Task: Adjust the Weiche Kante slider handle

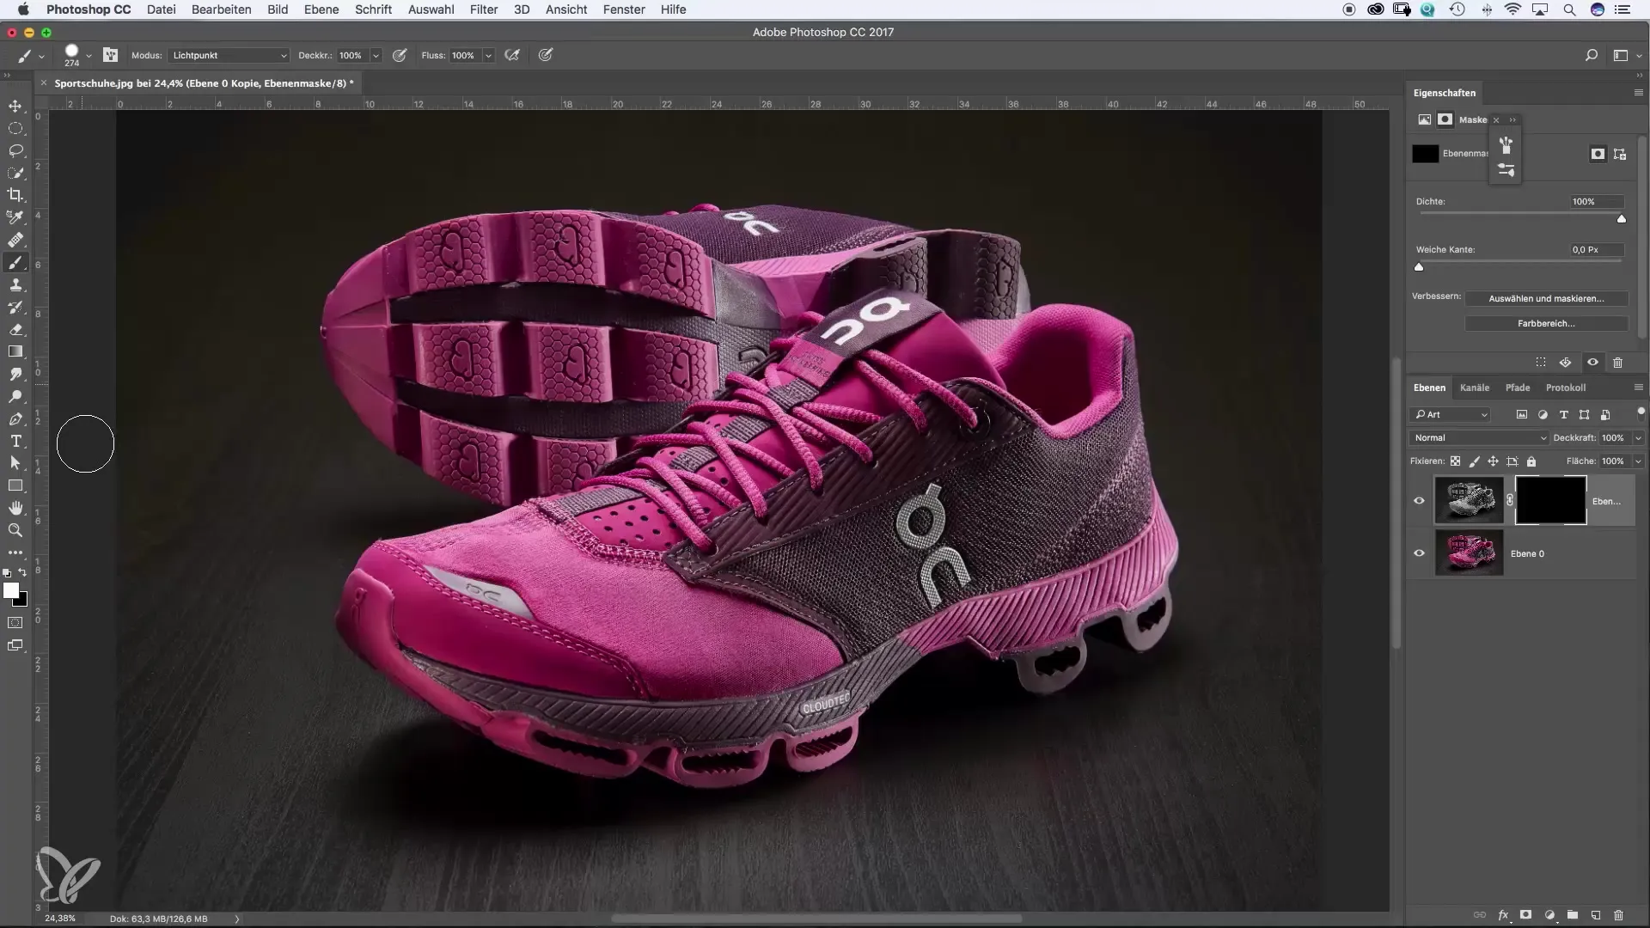Action: tap(1419, 267)
